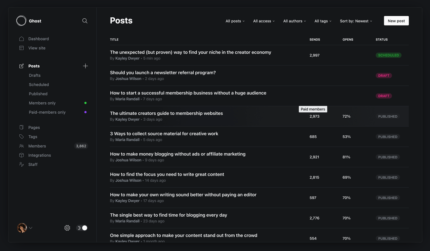Open the All tags dropdown
430x251 pixels.
(x=323, y=21)
